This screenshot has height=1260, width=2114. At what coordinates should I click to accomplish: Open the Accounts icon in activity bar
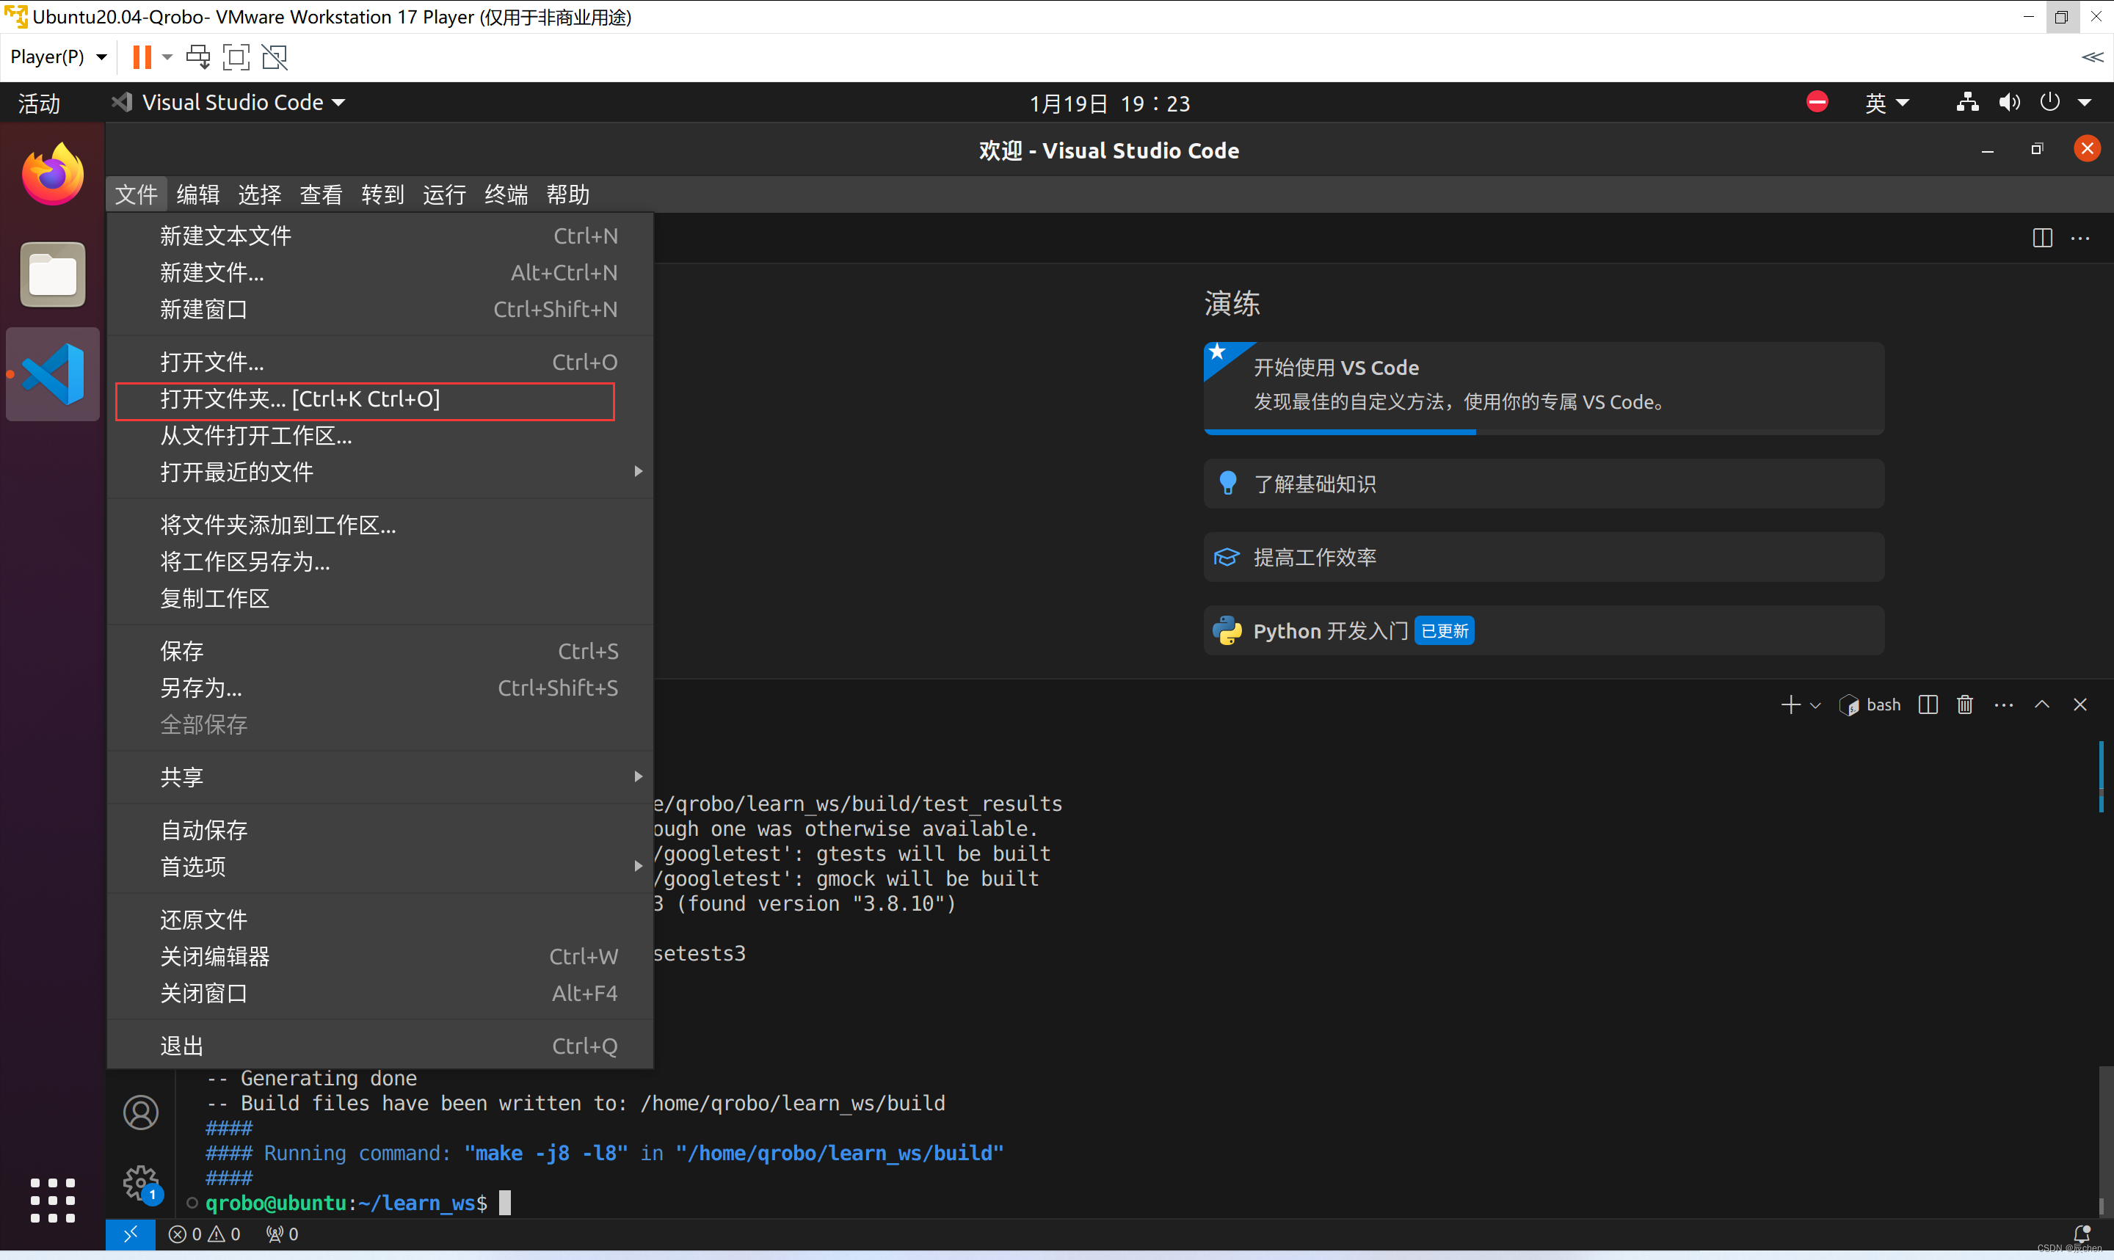pos(141,1112)
